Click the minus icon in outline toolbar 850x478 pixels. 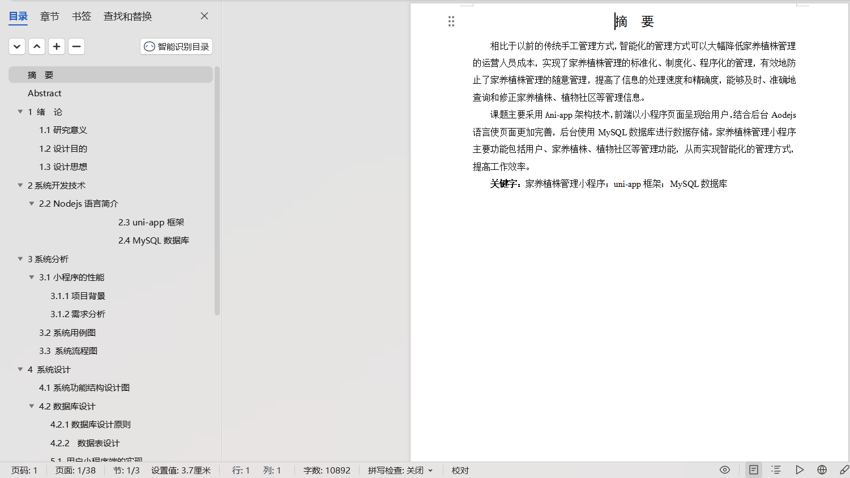point(76,46)
